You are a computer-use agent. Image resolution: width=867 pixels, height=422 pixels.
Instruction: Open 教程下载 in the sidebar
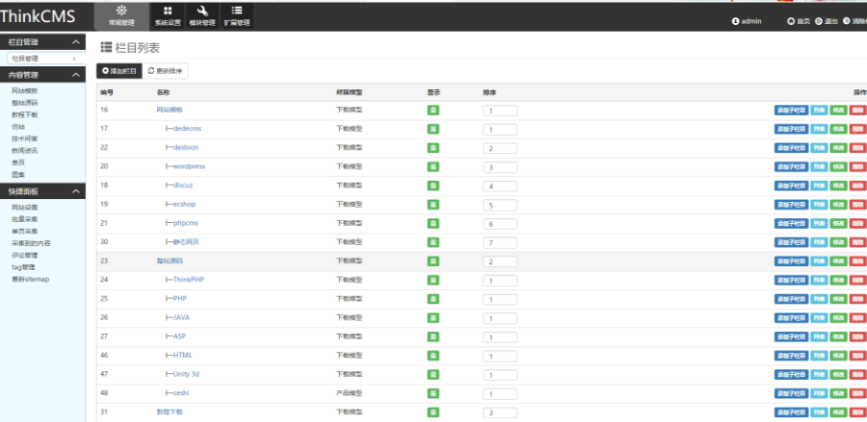point(25,114)
